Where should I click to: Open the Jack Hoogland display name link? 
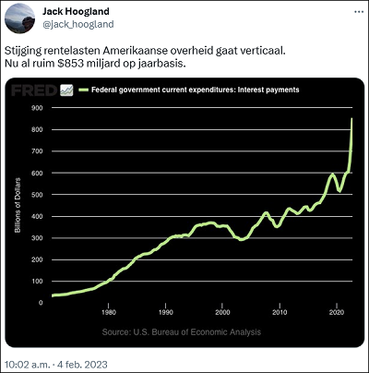point(76,11)
